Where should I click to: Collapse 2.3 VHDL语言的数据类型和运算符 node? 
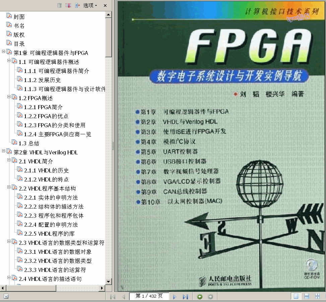pos(9,241)
